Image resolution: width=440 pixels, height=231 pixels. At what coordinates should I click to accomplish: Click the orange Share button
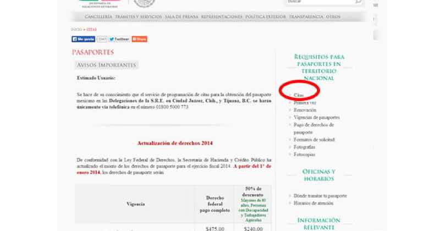click(140, 39)
